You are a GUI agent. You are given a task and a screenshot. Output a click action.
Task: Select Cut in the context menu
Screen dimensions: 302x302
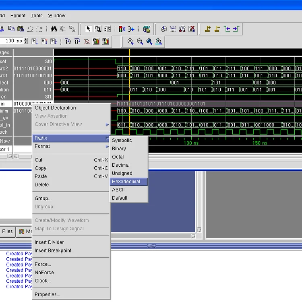pyautogui.click(x=71, y=160)
